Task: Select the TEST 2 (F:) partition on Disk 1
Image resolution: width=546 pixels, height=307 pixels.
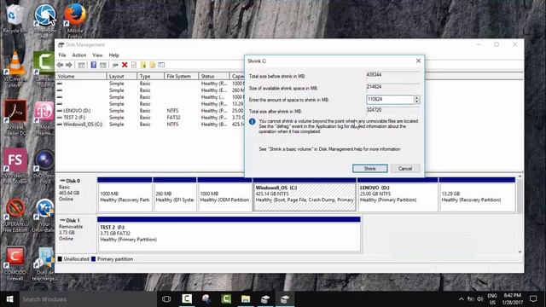Action: tap(229, 234)
